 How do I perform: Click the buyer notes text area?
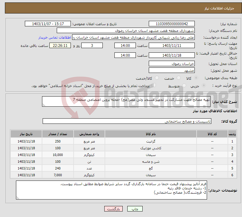[111, 190]
